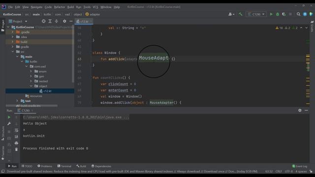
Task: Collapse all icon in Project panel header
Action: [57, 21]
